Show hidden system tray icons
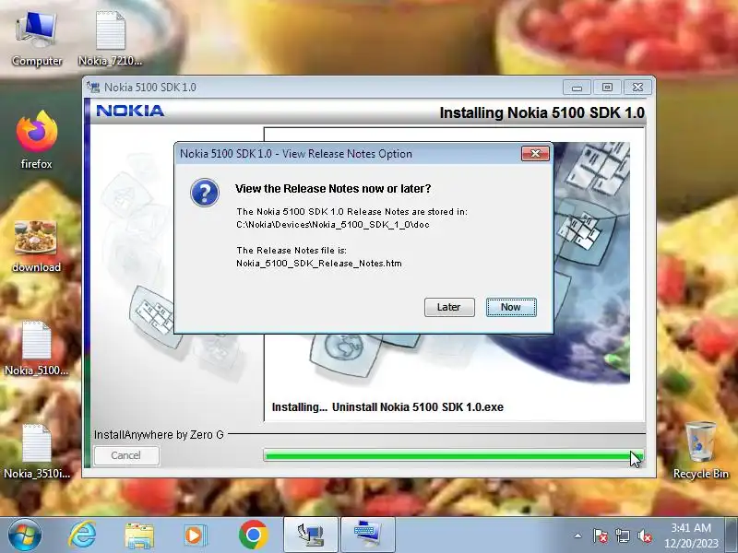 [x=578, y=535]
